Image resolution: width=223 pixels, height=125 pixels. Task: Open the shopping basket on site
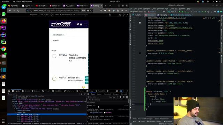coord(81,24)
